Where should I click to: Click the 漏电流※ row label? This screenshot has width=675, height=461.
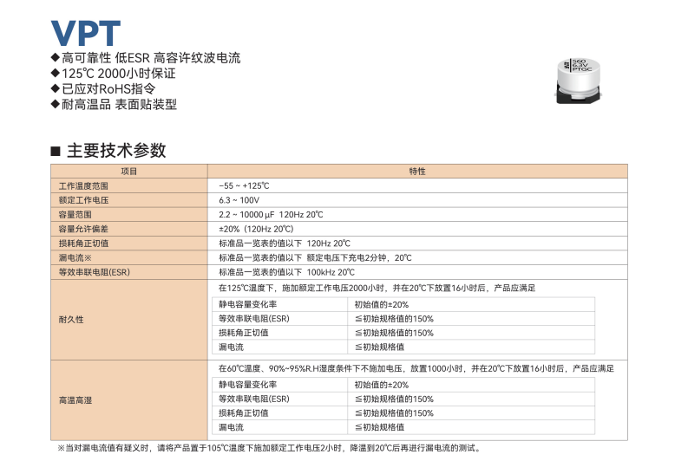click(x=81, y=258)
